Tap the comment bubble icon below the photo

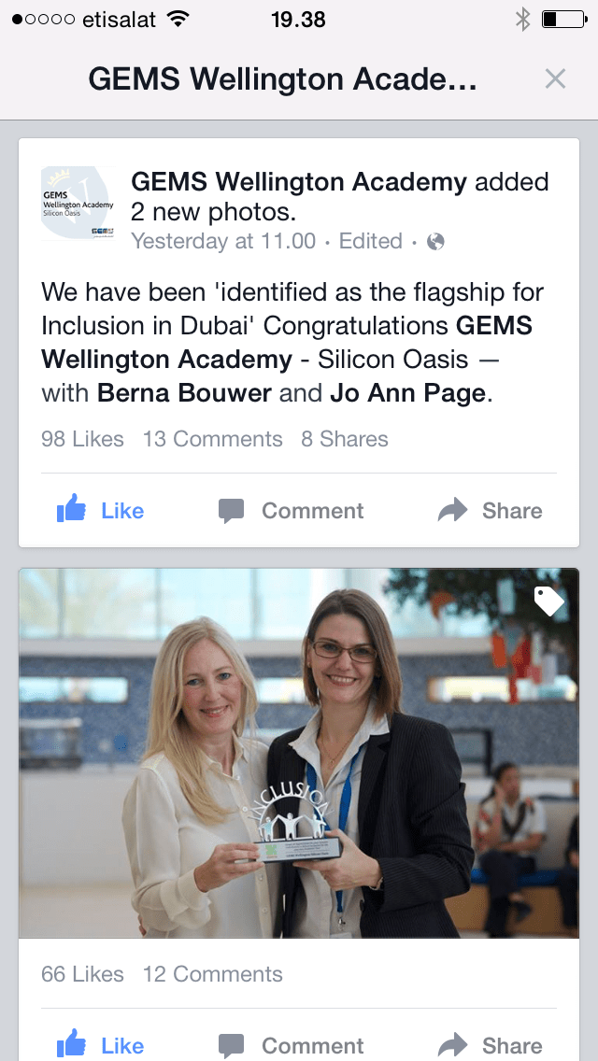pyautogui.click(x=231, y=1046)
